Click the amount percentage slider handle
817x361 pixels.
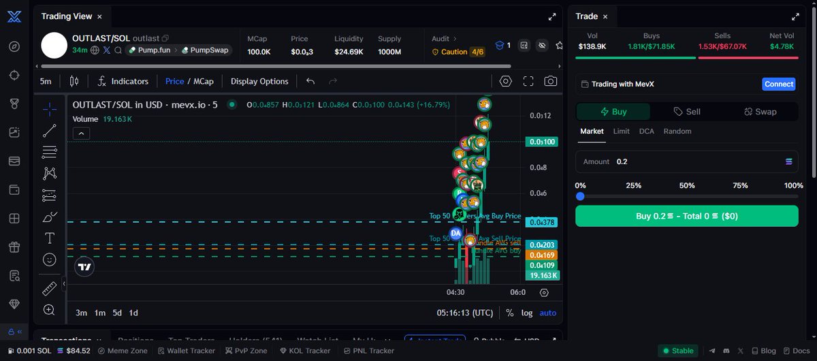coord(580,196)
